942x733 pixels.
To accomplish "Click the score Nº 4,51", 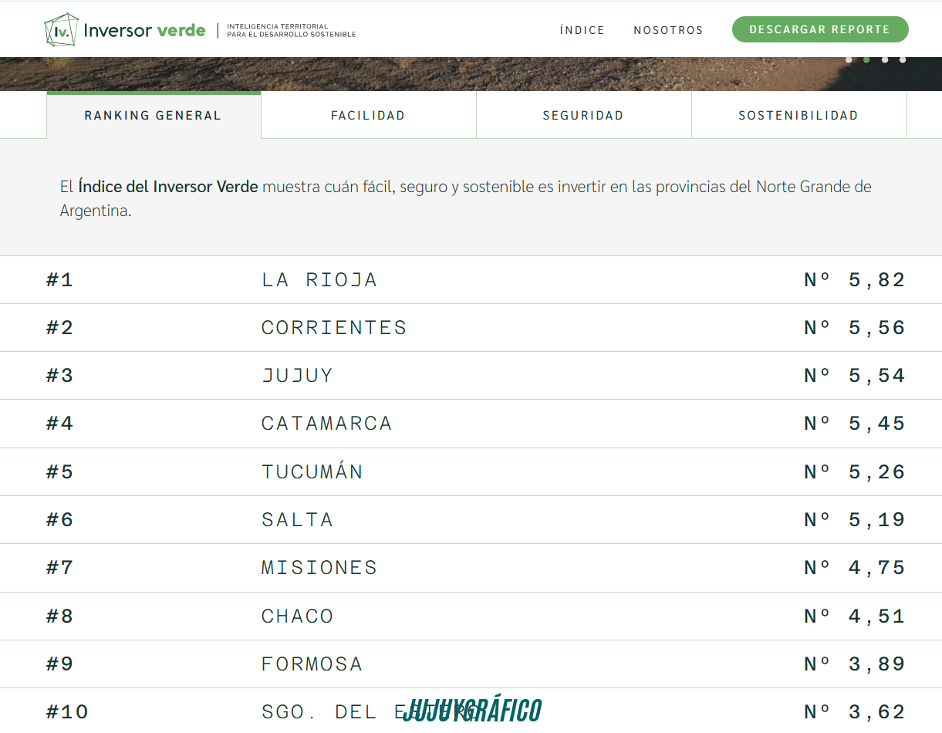I will [855, 616].
